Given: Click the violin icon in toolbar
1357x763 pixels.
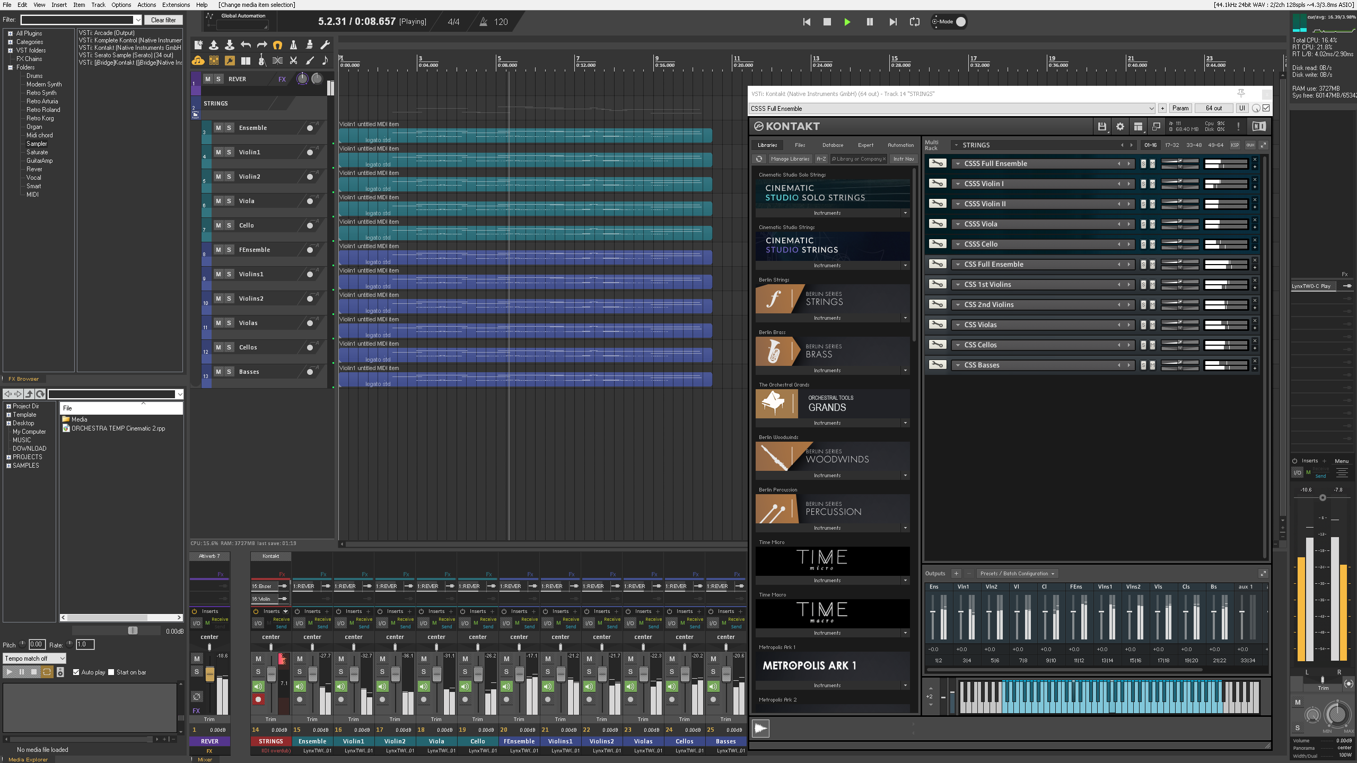Looking at the screenshot, I should (x=261, y=60).
